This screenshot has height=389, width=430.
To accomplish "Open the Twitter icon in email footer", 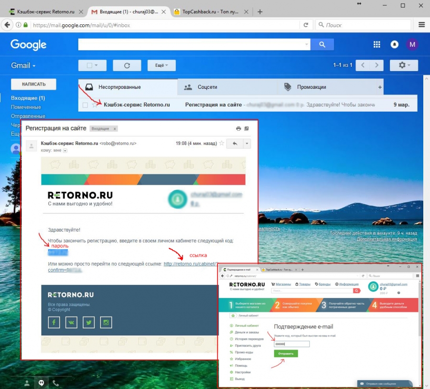I will (88, 323).
